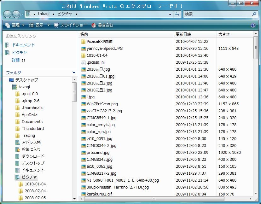Select Documents folder in tree
This screenshot has height=204, width=261.
32,122
